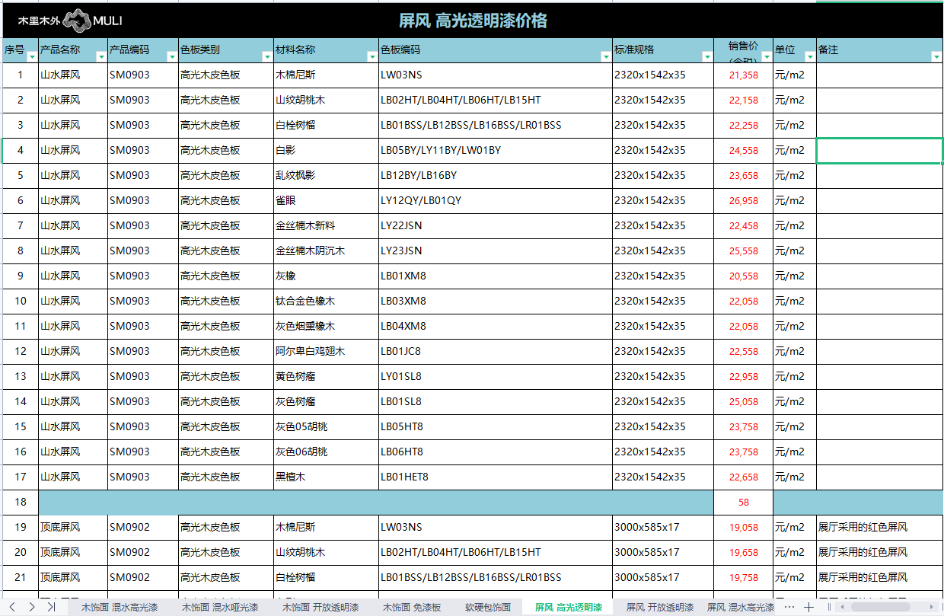Open filter dropdown for 产品名称 column

click(x=101, y=57)
